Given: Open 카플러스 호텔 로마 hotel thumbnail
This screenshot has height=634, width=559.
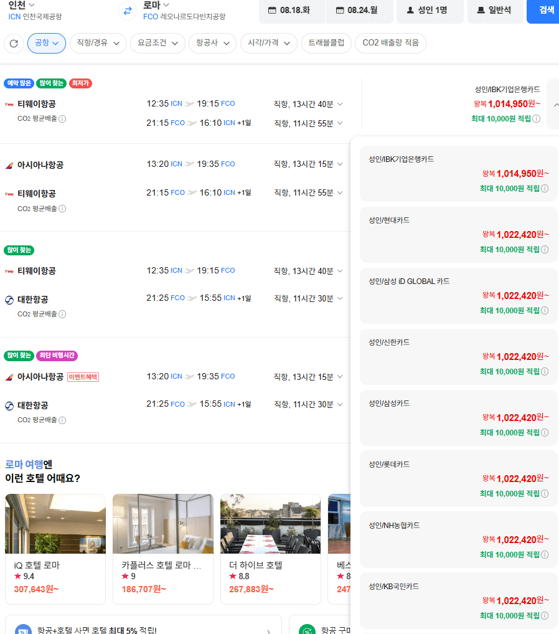Looking at the screenshot, I should coord(163,524).
